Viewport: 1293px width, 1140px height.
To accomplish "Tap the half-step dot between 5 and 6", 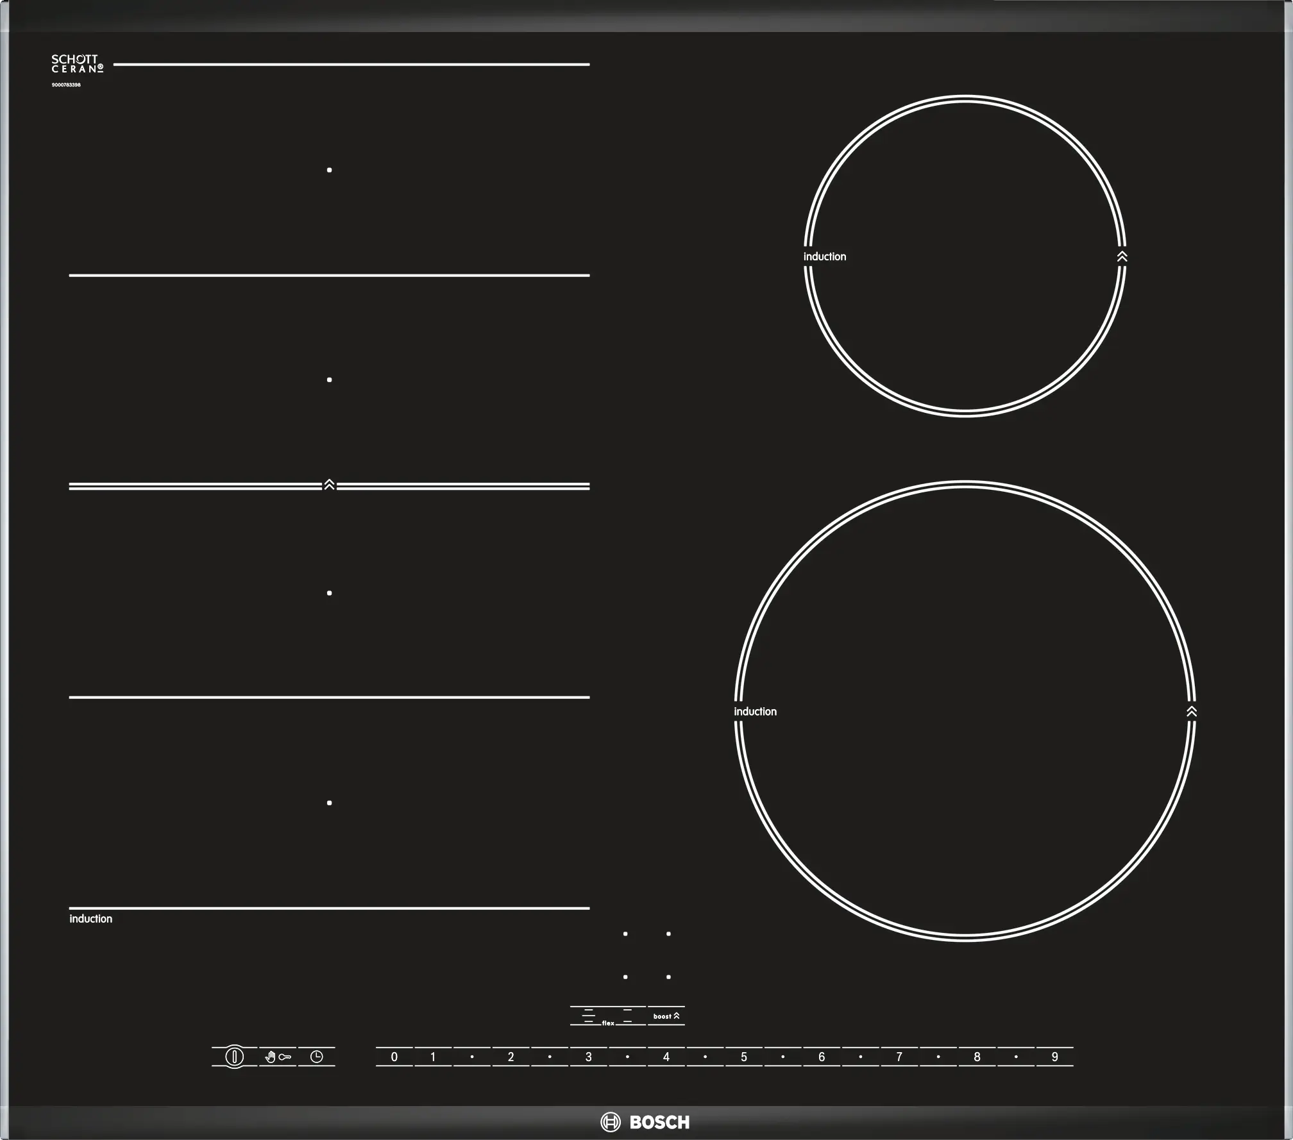I will 782,1057.
